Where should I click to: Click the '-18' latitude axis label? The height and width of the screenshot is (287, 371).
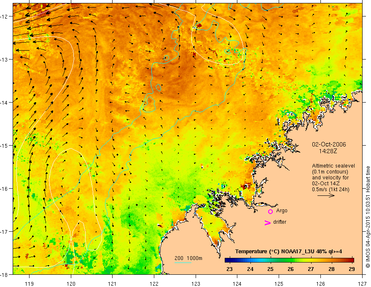point(5,274)
